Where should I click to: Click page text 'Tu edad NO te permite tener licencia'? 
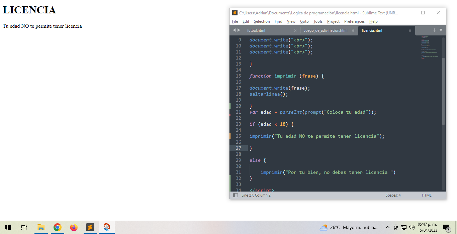(42, 26)
